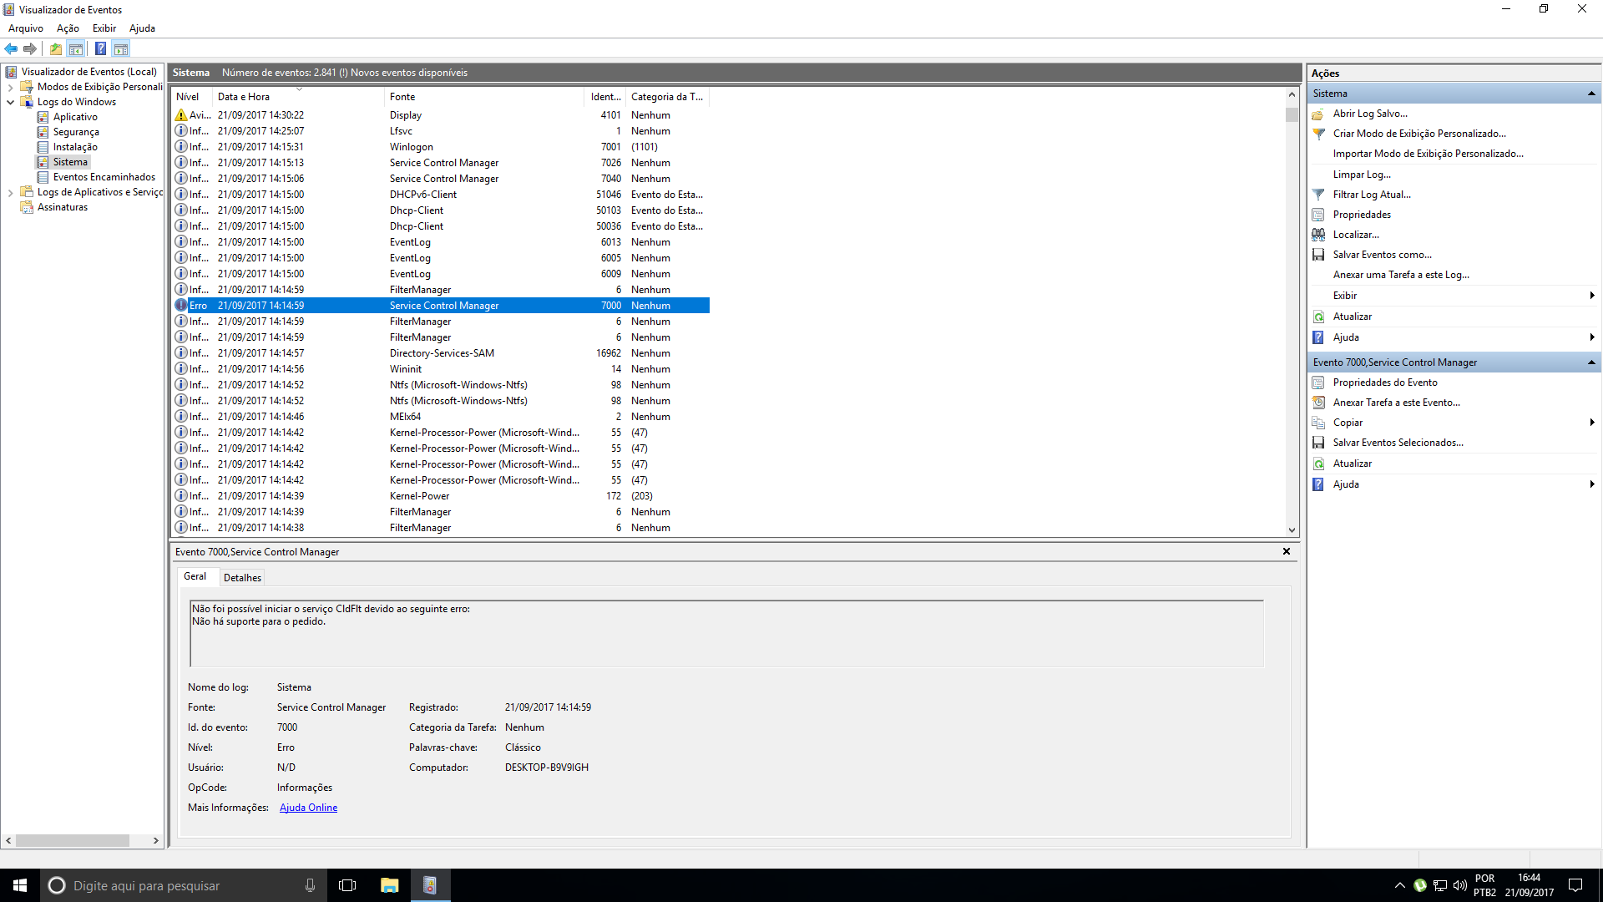Image resolution: width=1603 pixels, height=902 pixels.
Task: Collapse the Sistema section in Ações pane
Action: [1591, 94]
